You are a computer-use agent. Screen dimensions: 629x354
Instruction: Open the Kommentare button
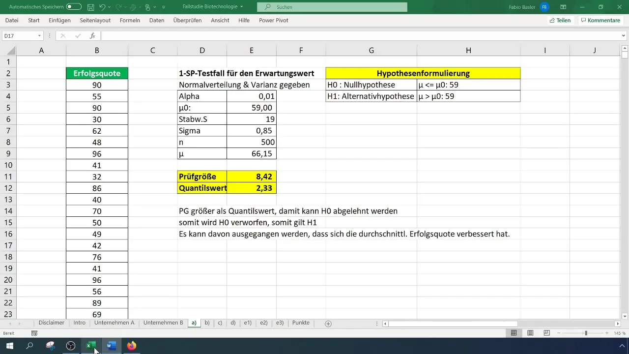[x=600, y=21]
